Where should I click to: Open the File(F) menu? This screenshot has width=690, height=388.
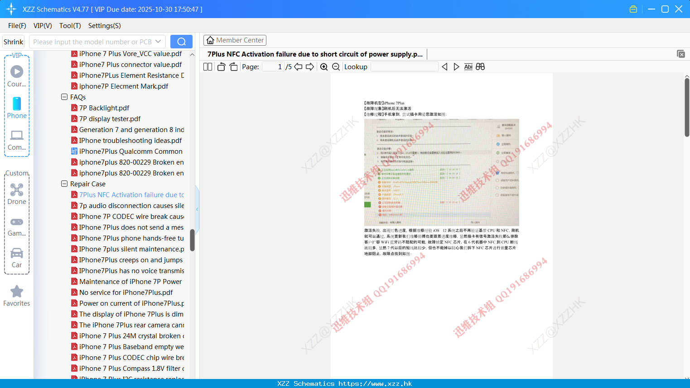[17, 26]
